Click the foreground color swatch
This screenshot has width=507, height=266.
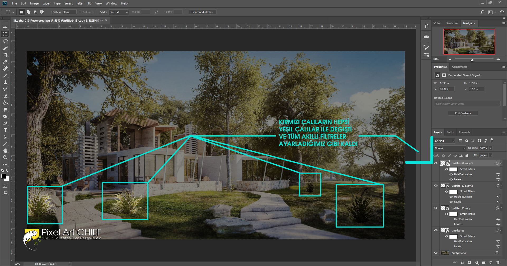coord(3,176)
